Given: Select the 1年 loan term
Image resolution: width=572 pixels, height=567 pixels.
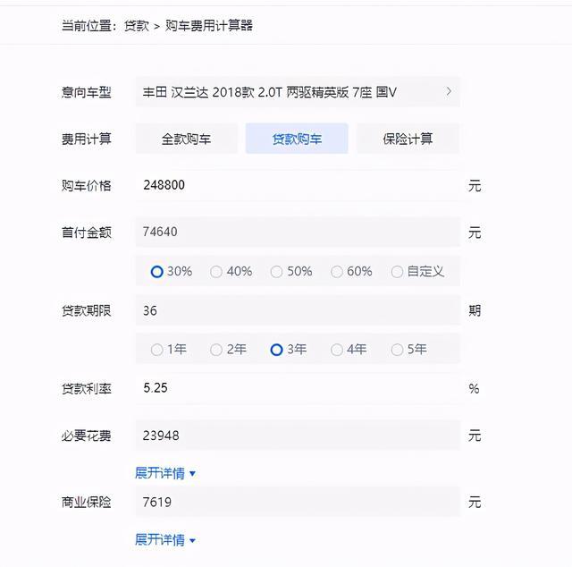Looking at the screenshot, I should pos(169,350).
